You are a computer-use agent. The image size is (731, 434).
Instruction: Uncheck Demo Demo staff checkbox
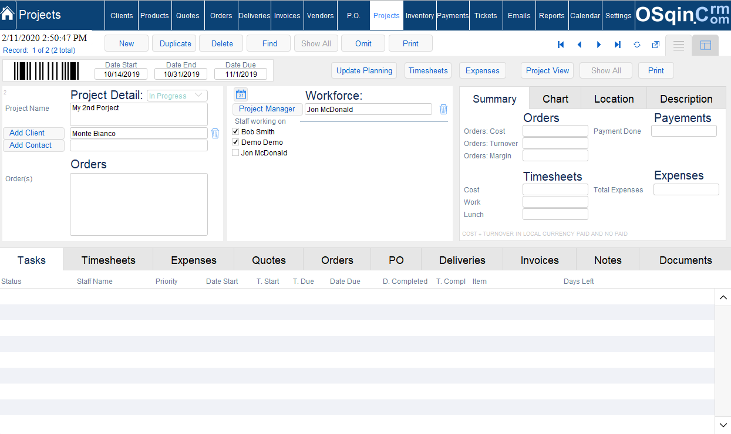tap(235, 142)
